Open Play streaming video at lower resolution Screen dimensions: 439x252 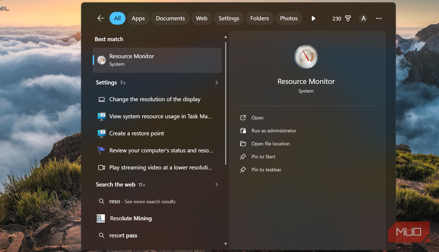point(157,168)
